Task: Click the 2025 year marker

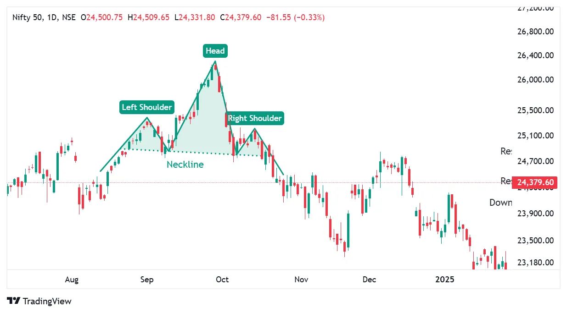Action: [444, 279]
